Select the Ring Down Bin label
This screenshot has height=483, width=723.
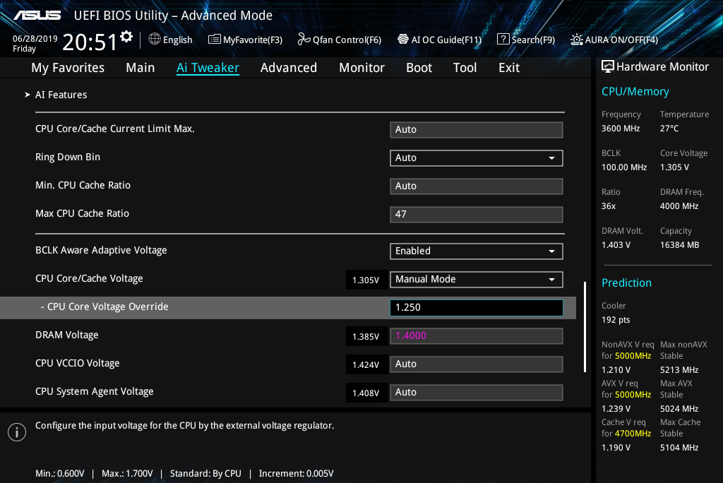(68, 157)
